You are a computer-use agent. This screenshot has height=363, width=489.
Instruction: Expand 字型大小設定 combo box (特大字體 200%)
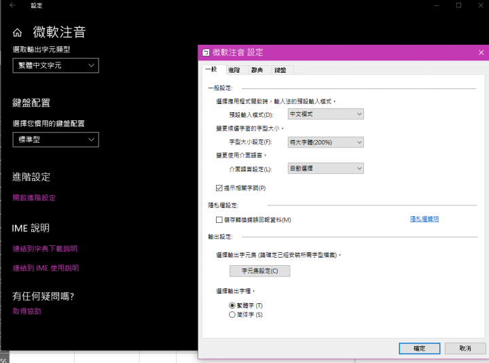325,142
